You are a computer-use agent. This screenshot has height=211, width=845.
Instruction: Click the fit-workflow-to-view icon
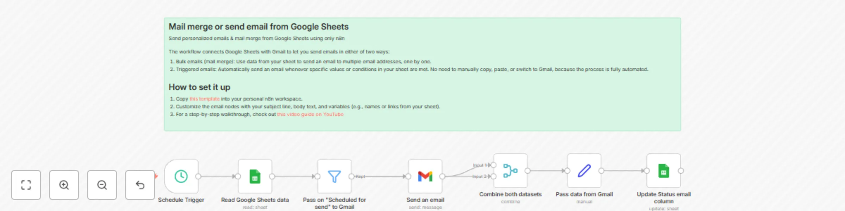26,184
